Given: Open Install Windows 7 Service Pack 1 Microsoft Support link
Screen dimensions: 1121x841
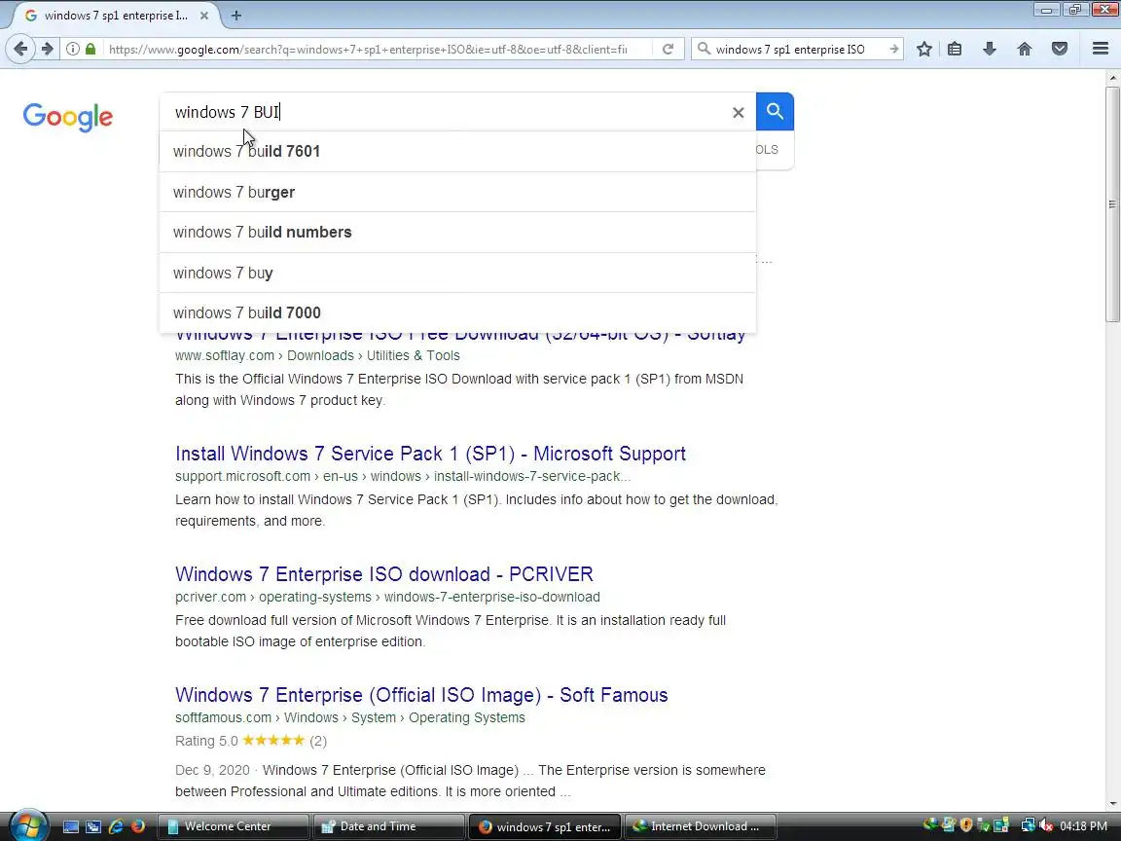Looking at the screenshot, I should 430,454.
